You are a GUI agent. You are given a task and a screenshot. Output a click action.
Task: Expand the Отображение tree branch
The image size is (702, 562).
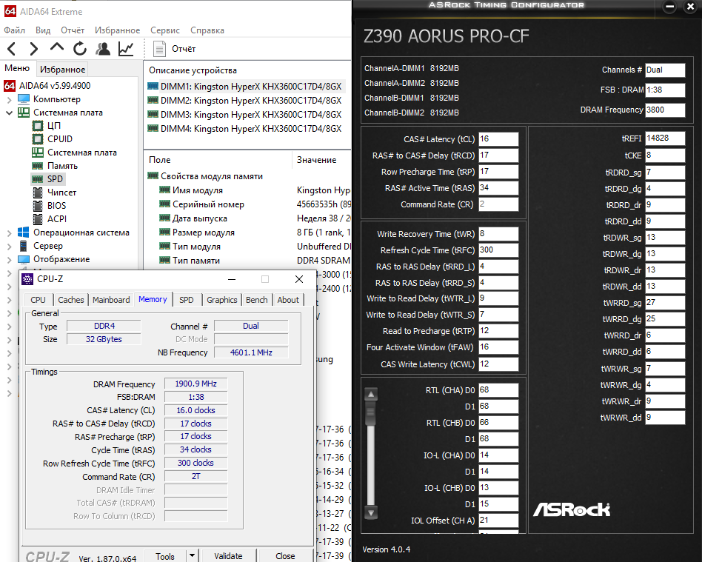pos(10,260)
